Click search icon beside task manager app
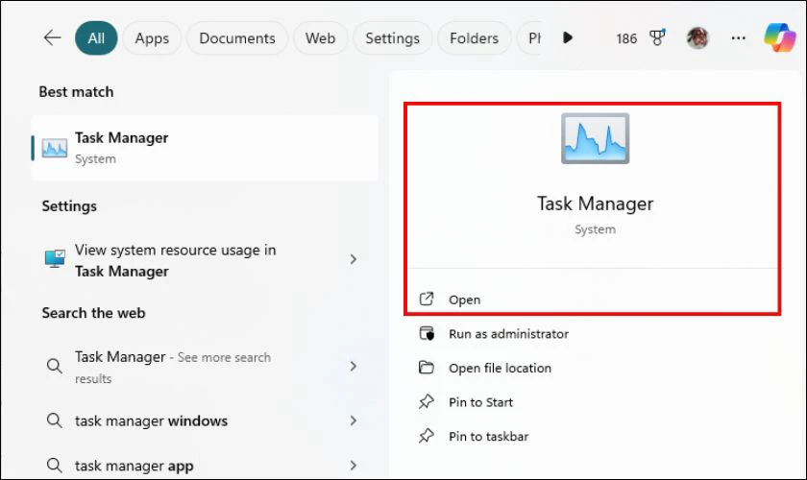807x480 pixels. point(54,465)
